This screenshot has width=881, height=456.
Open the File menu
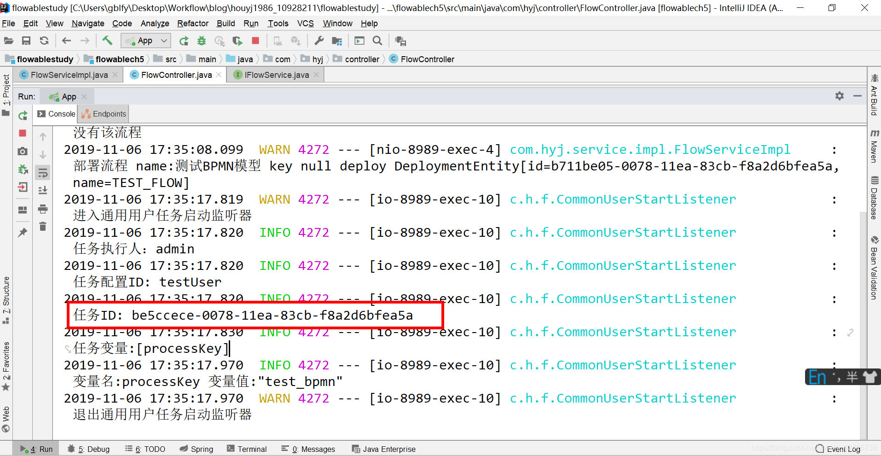(8, 23)
